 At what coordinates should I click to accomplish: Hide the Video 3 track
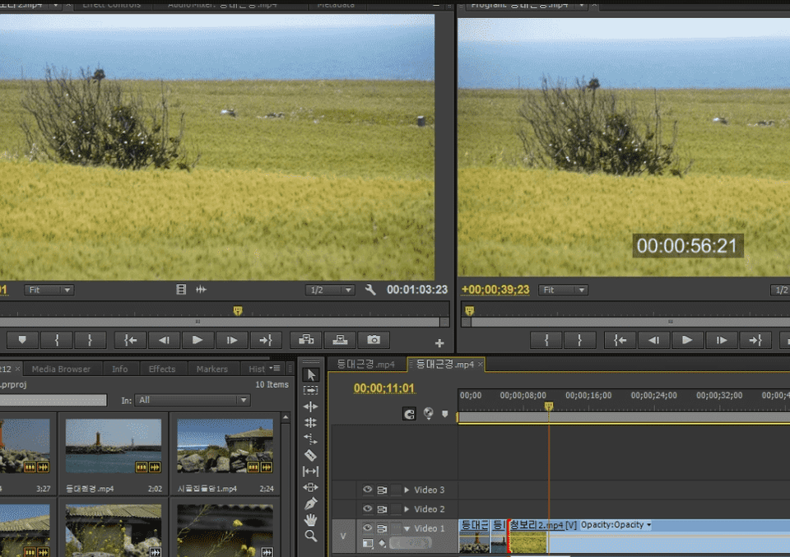click(x=367, y=490)
